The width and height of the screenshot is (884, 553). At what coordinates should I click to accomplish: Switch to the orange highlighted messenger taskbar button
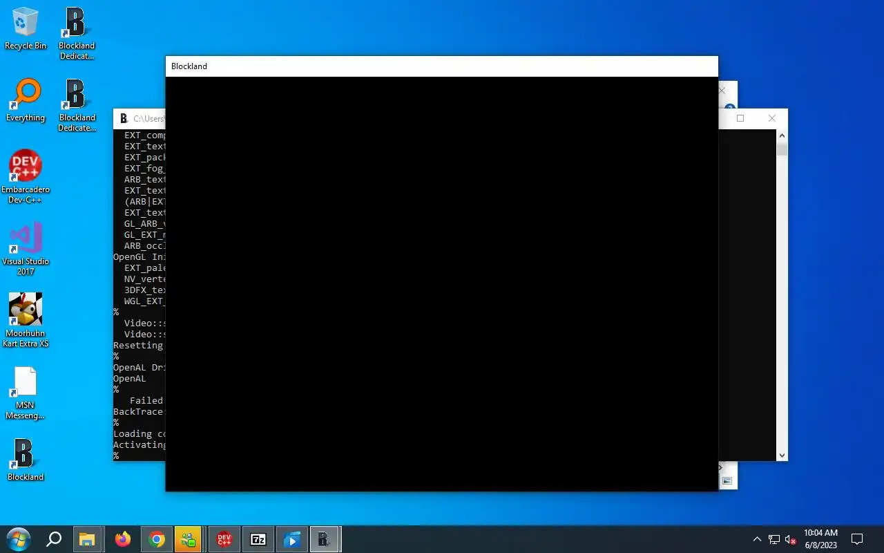coord(189,539)
